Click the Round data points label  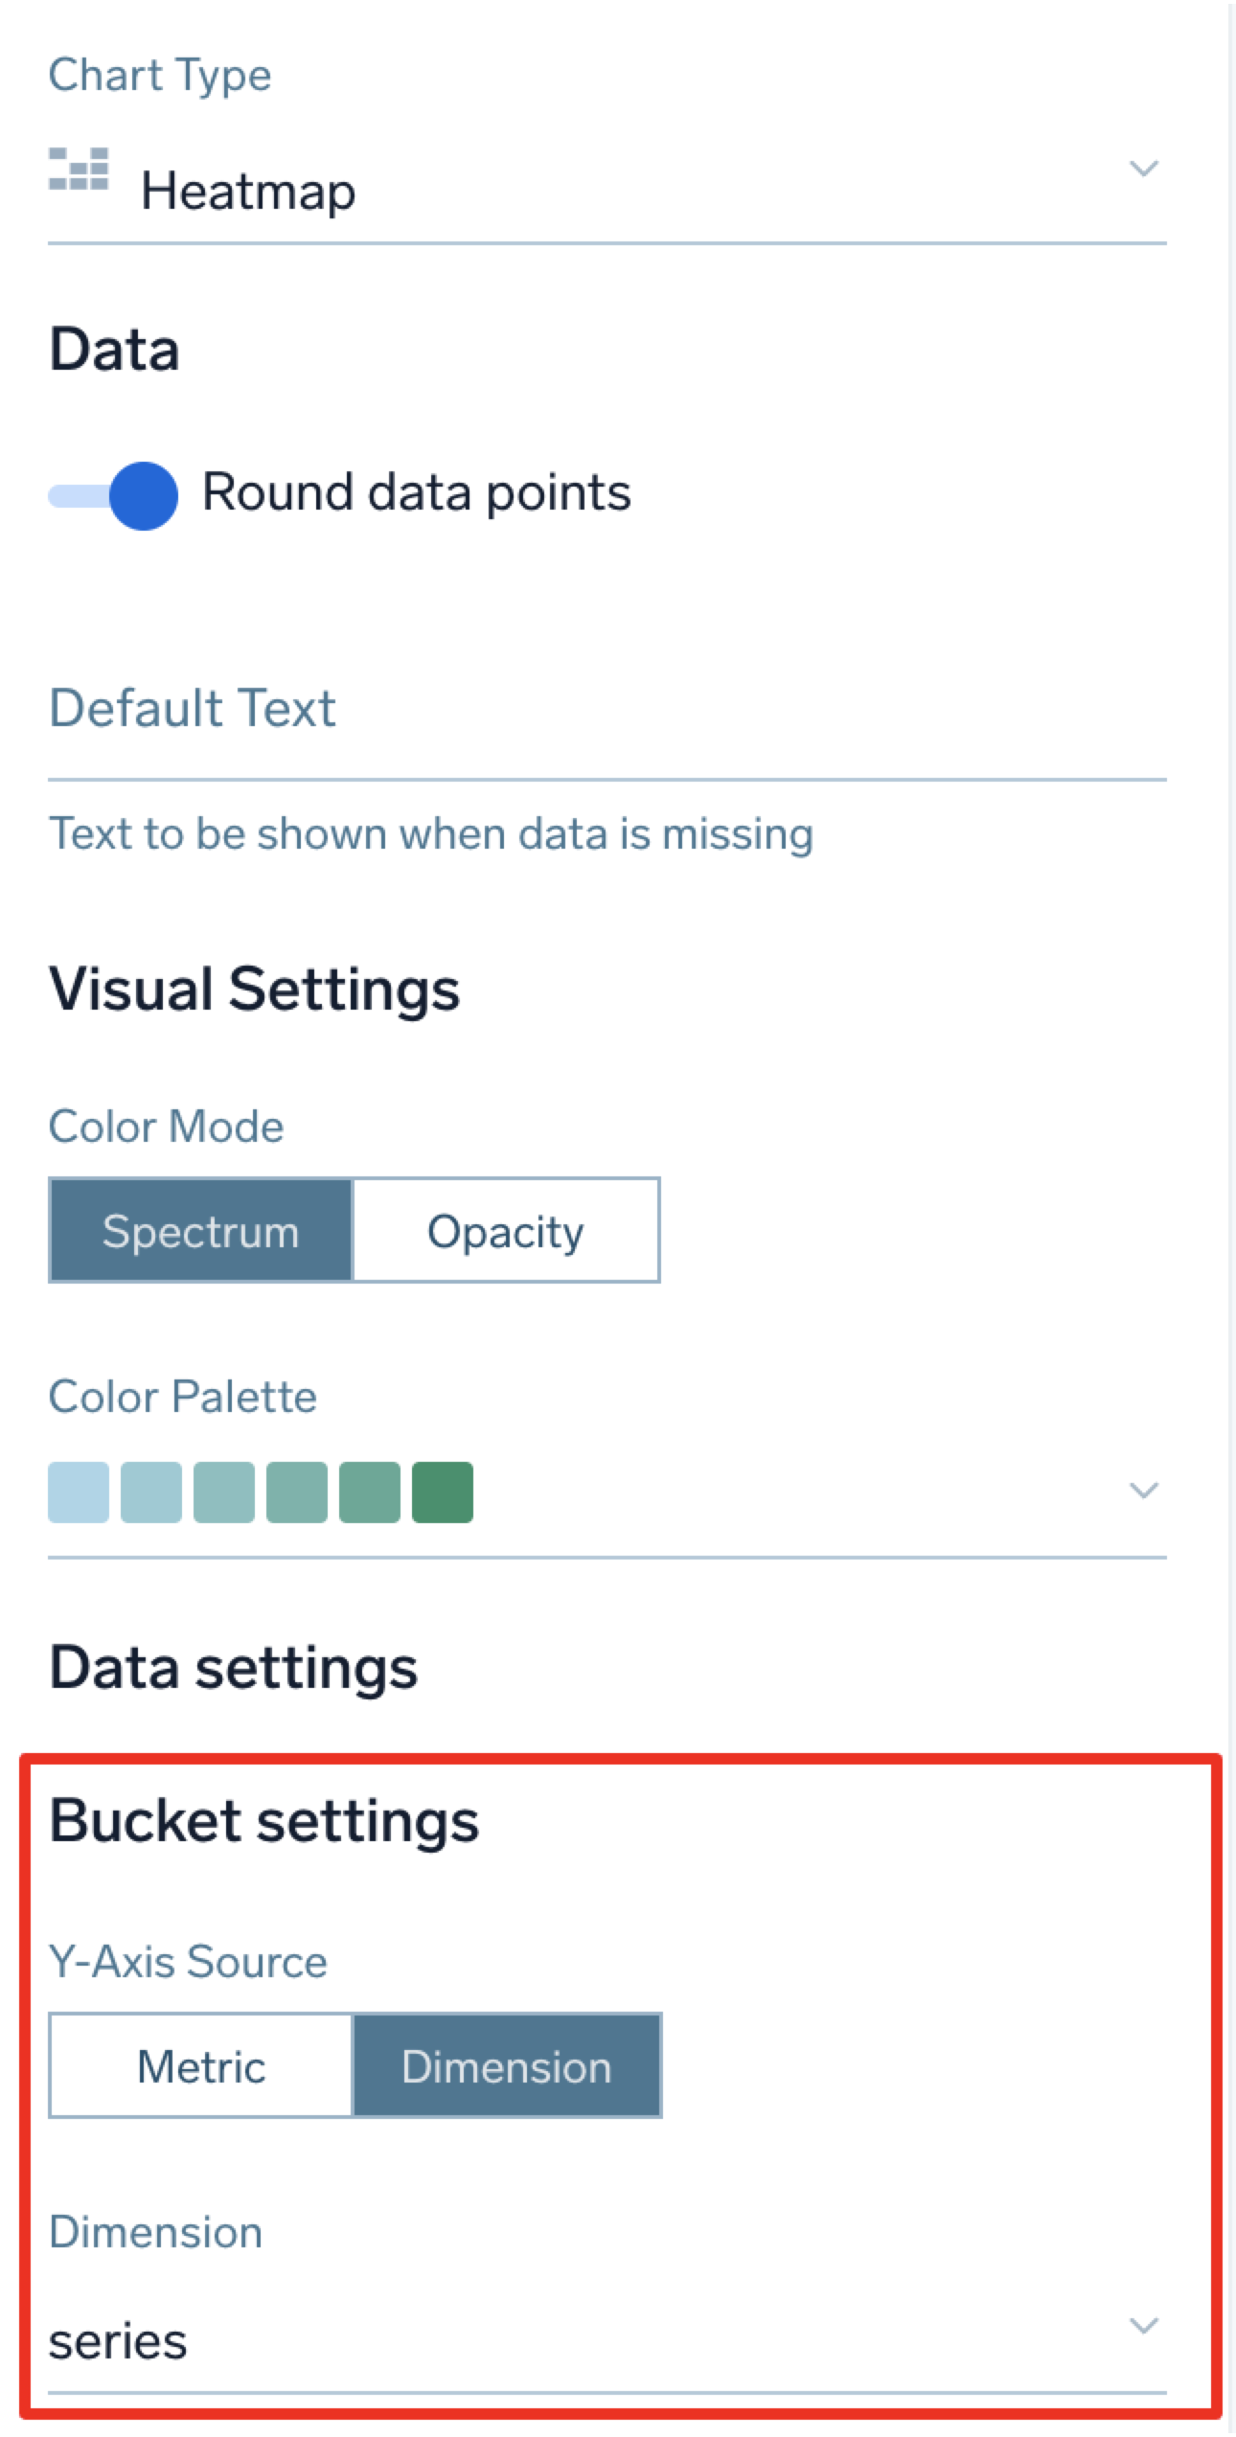[416, 493]
